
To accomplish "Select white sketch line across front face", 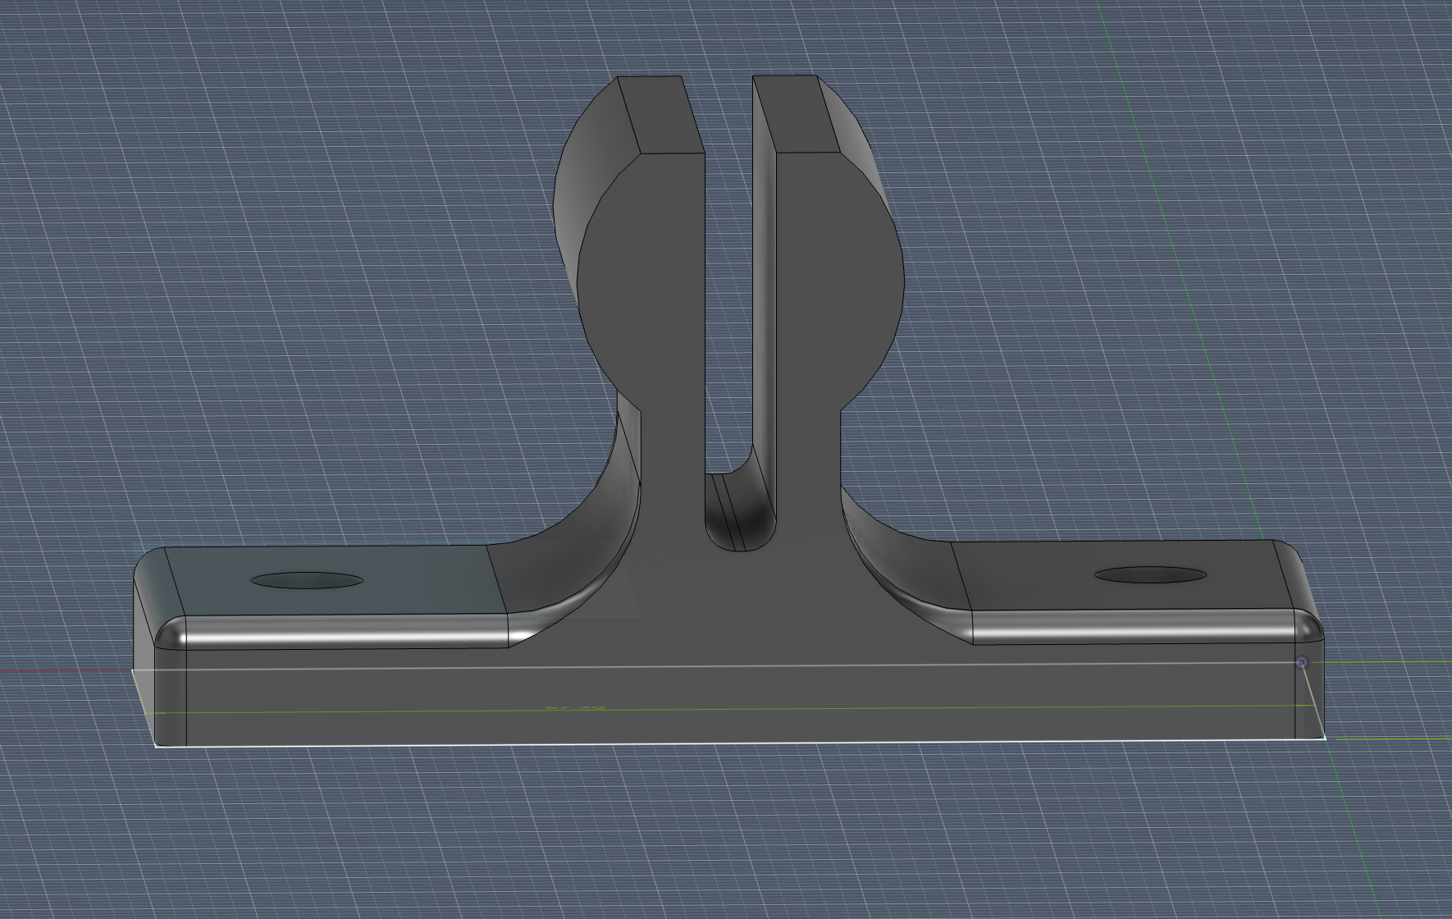I will (x=716, y=667).
